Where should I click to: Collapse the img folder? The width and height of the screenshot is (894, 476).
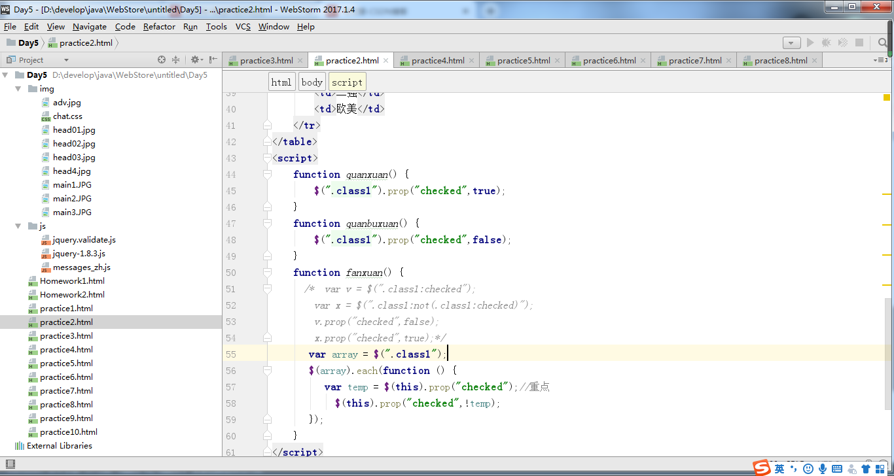pyautogui.click(x=19, y=89)
